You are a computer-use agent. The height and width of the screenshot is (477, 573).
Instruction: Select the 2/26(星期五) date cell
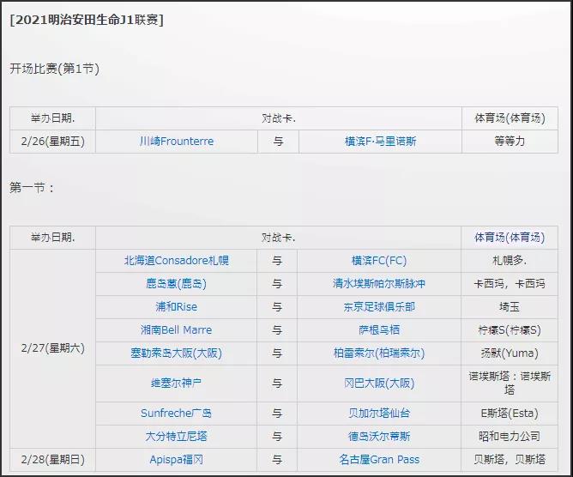[52, 141]
